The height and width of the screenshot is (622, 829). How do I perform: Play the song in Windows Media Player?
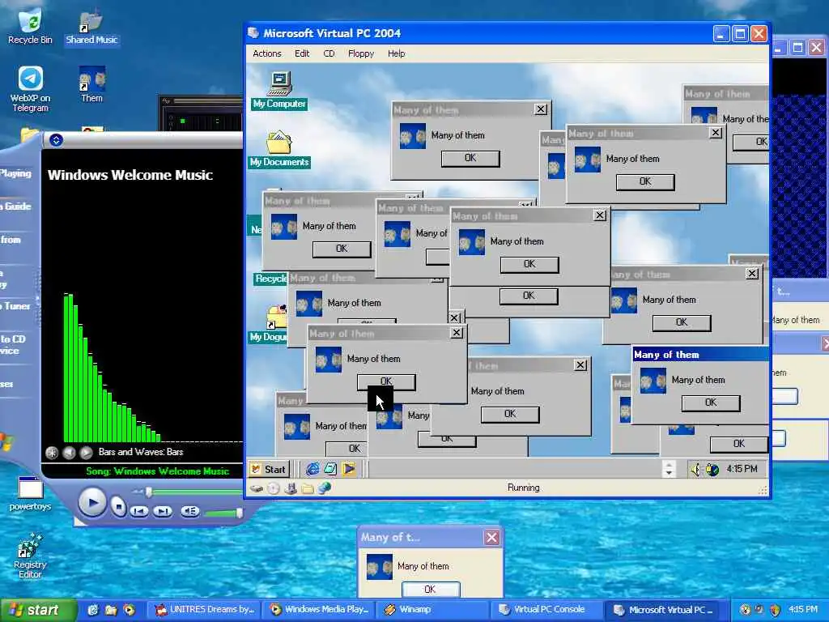pyautogui.click(x=93, y=502)
